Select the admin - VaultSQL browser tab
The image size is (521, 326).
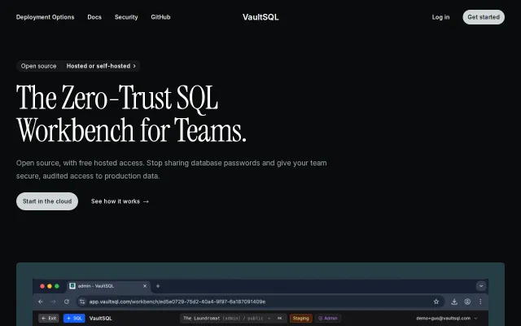(109, 286)
